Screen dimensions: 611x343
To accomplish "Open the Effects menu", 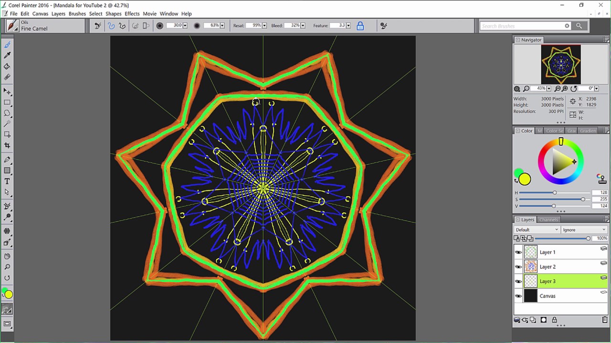I will pos(132,14).
